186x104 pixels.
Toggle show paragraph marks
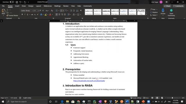[81, 11]
